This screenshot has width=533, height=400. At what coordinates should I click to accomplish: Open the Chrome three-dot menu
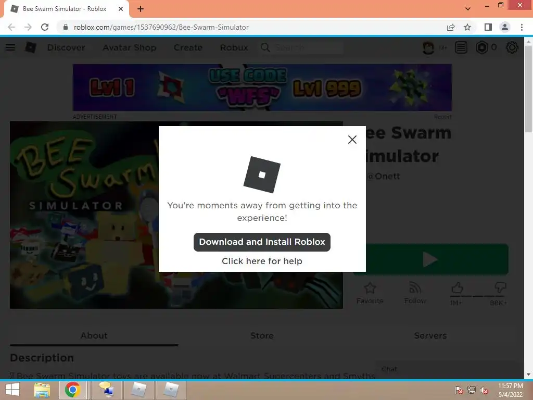coord(522,27)
